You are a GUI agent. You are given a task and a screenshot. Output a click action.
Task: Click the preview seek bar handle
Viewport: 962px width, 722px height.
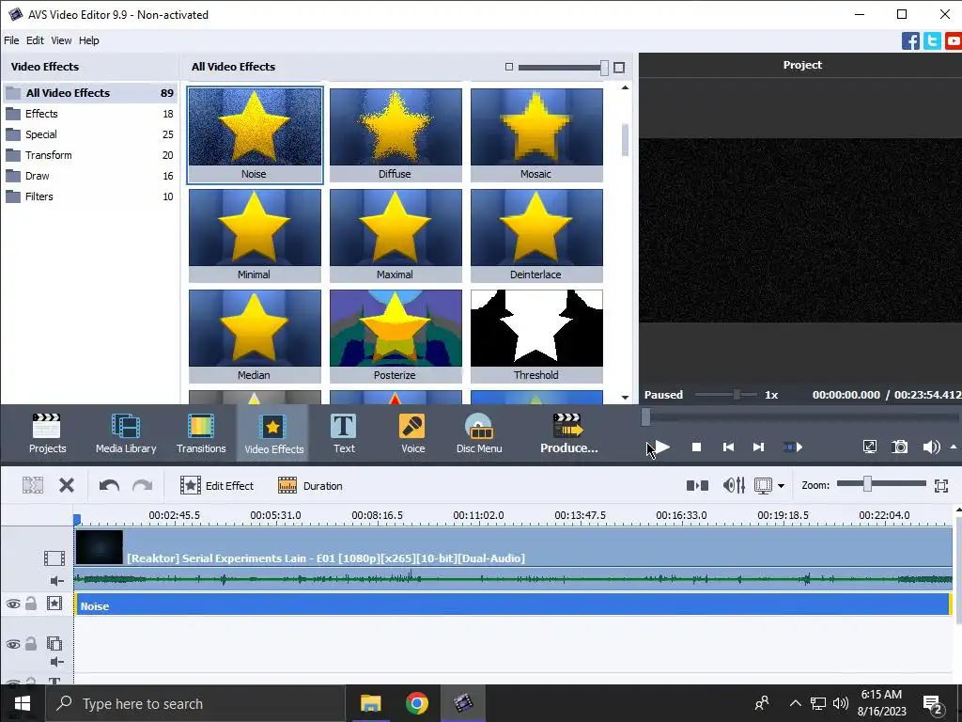[x=645, y=417]
